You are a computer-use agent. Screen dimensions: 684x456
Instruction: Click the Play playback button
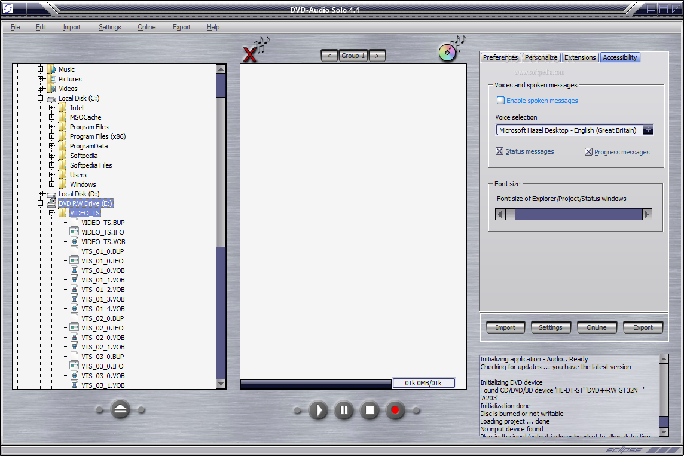click(318, 410)
